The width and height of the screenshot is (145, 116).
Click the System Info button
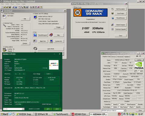pyautogui.click(x=59, y=41)
